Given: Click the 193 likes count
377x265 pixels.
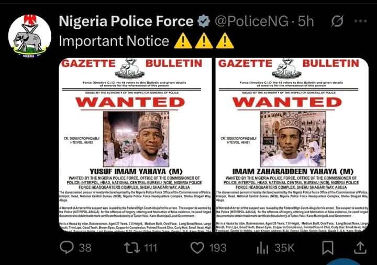Looking at the screenshot, I should (218, 248).
